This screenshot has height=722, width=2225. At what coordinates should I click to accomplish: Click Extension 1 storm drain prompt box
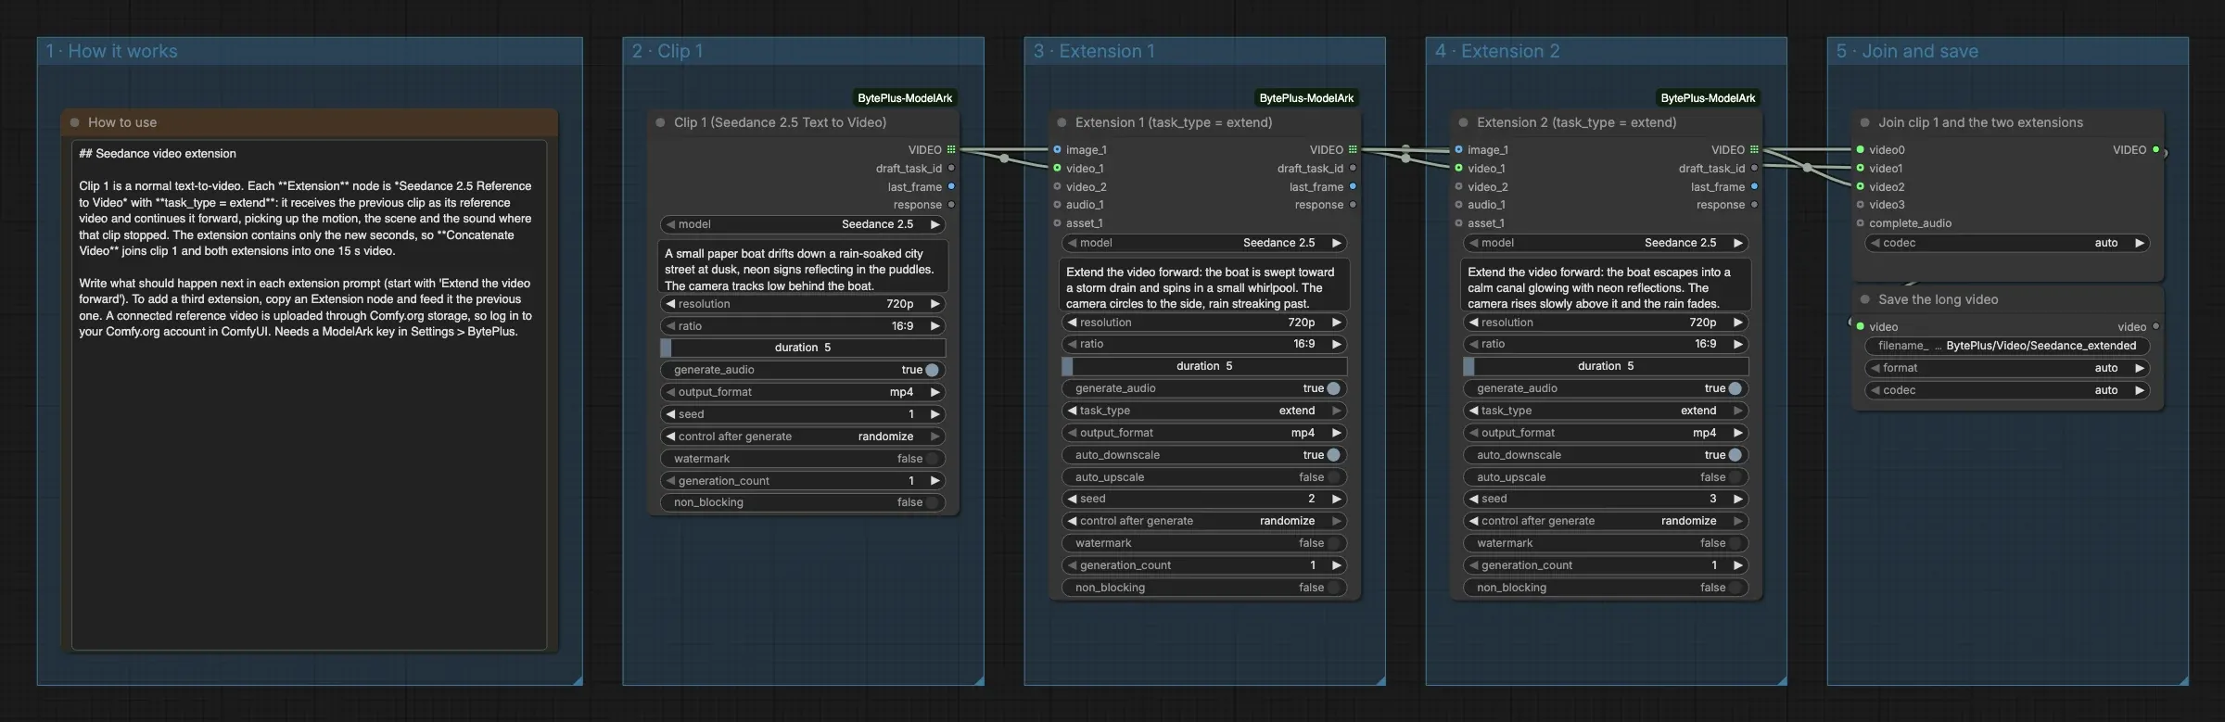(x=1204, y=286)
